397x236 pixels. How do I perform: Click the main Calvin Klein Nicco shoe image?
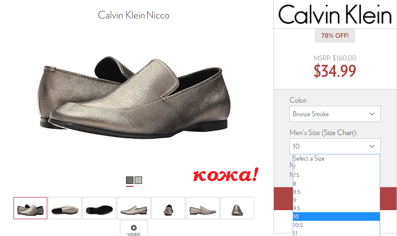tap(134, 98)
